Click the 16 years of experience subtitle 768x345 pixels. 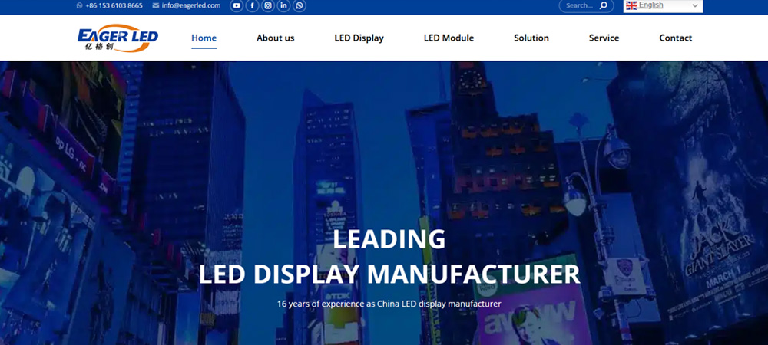389,304
